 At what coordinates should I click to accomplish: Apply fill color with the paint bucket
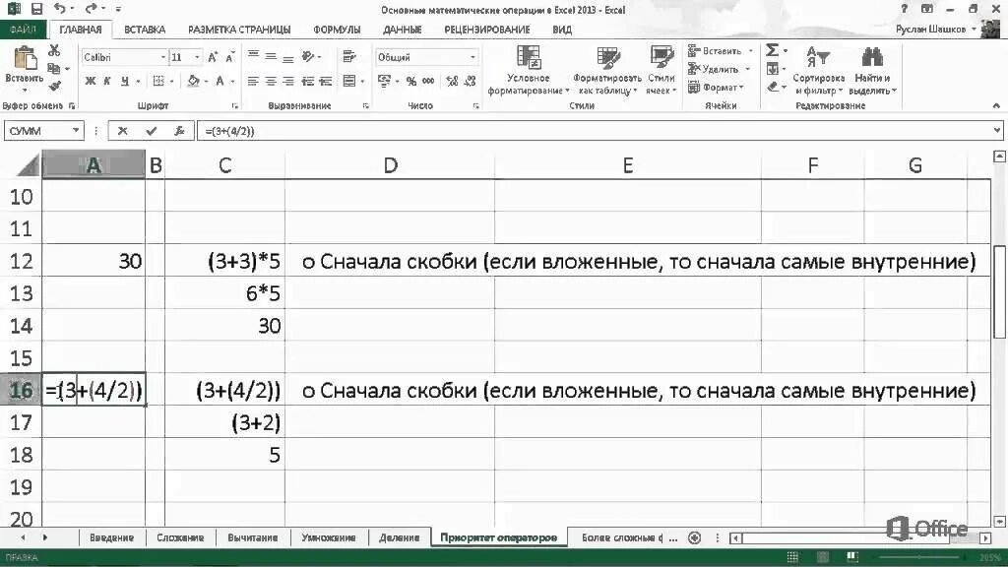[x=193, y=81]
